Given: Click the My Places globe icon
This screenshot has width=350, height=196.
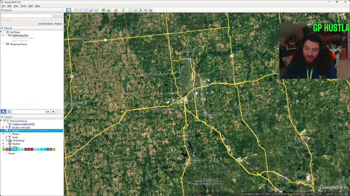Looking at the screenshot, I should (x=8, y=32).
